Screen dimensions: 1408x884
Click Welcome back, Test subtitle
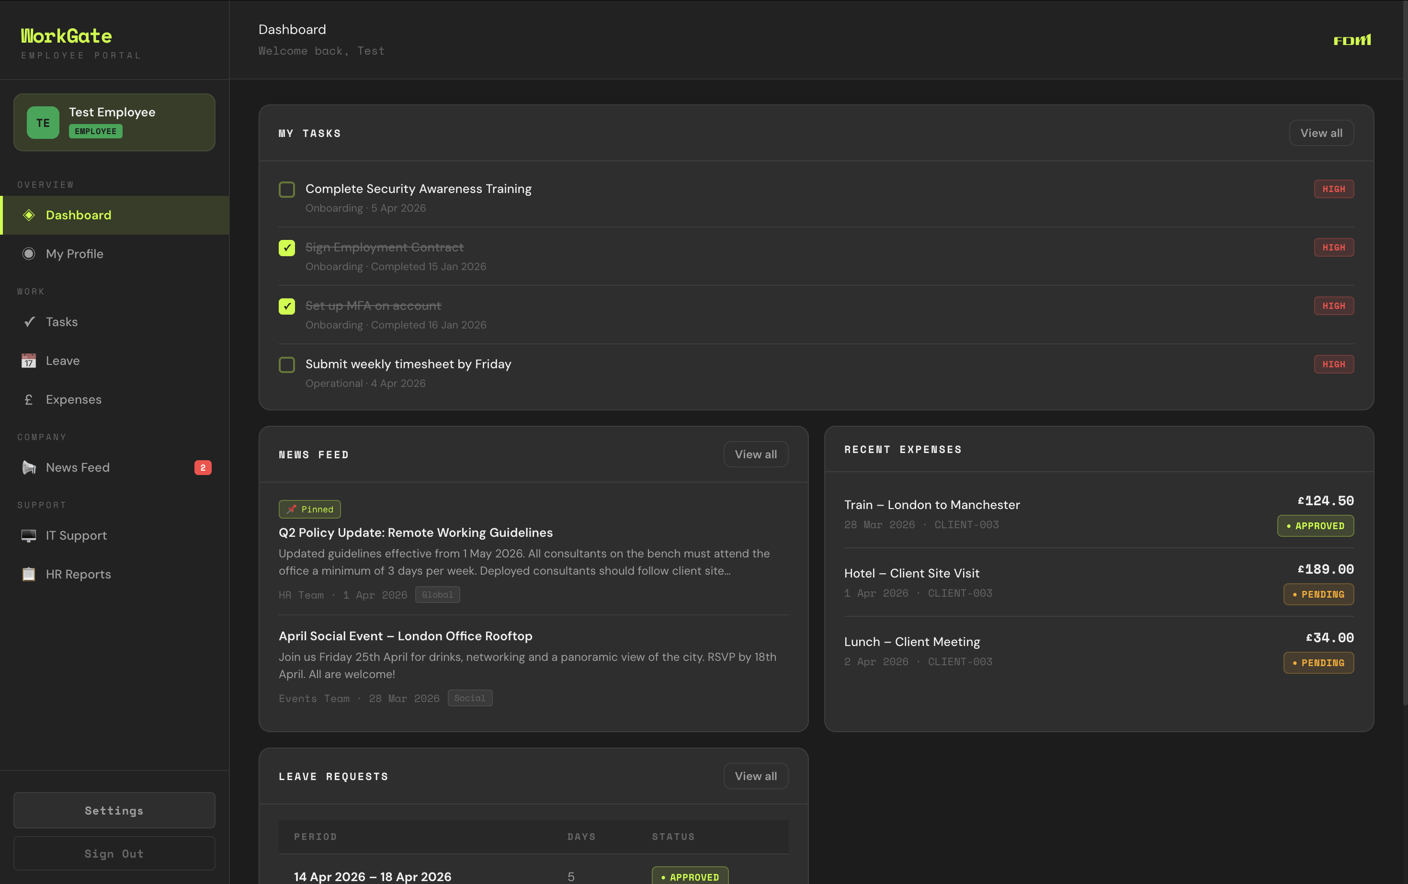point(322,51)
